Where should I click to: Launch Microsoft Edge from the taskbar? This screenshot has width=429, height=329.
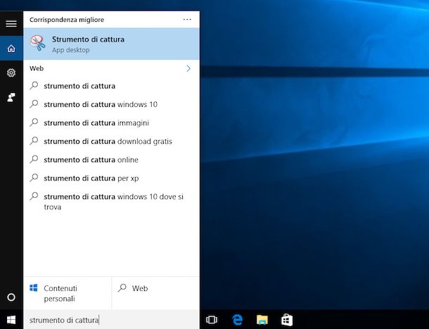237,320
